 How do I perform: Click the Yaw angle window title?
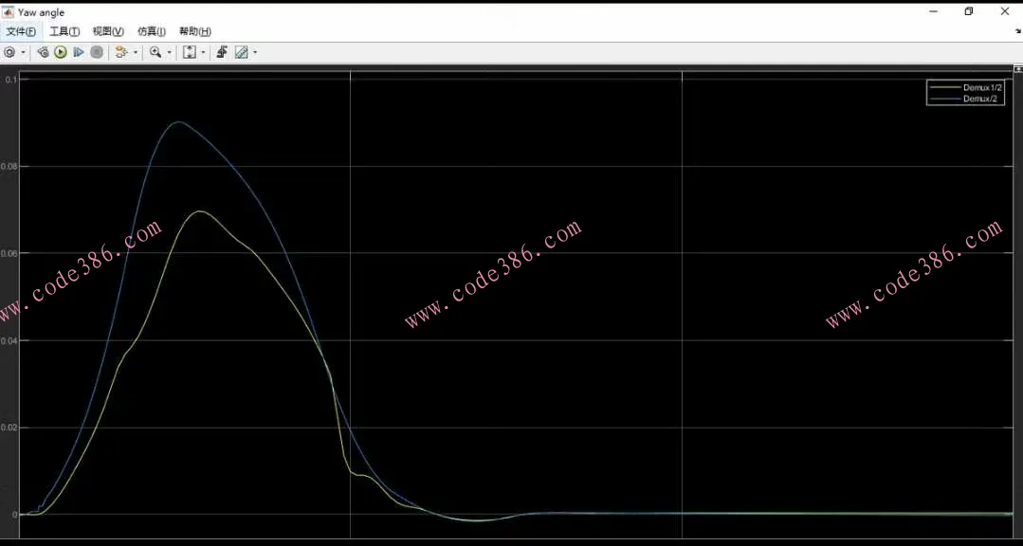[41, 12]
